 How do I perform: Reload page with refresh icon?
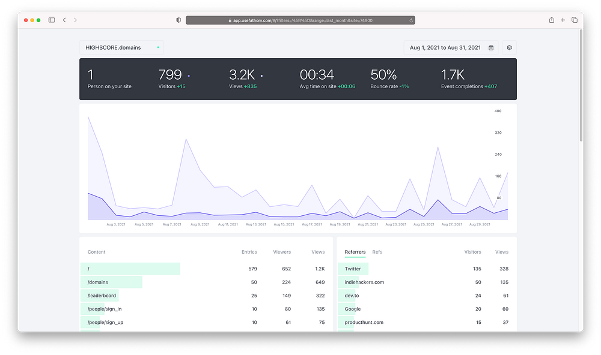[x=411, y=20]
